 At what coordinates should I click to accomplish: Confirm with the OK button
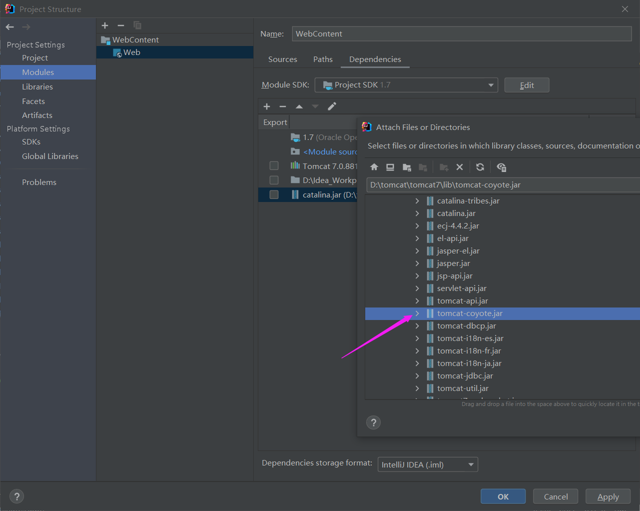click(503, 496)
